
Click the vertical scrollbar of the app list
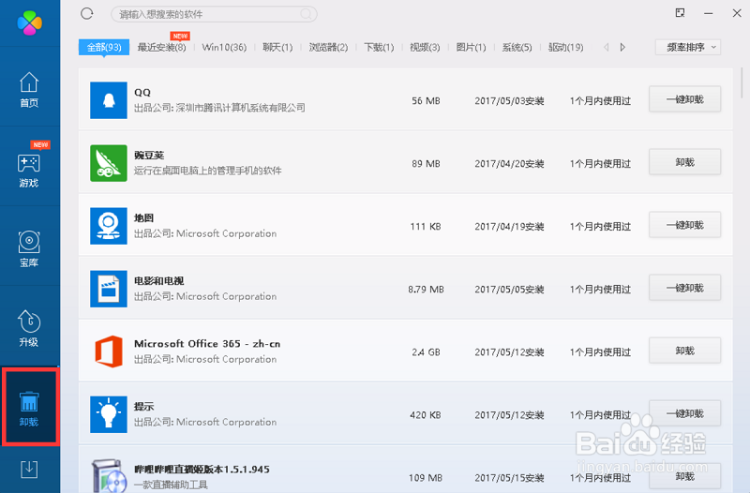coord(742,82)
